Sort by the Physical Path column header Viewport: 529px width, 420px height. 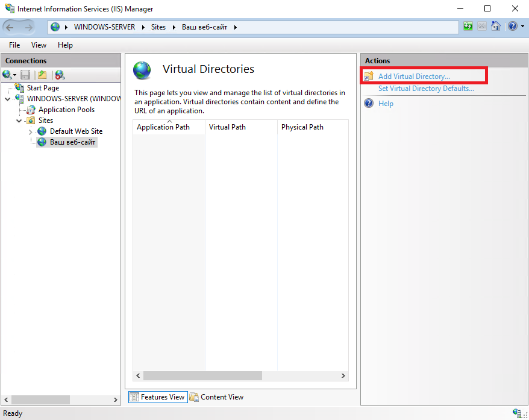(313, 127)
